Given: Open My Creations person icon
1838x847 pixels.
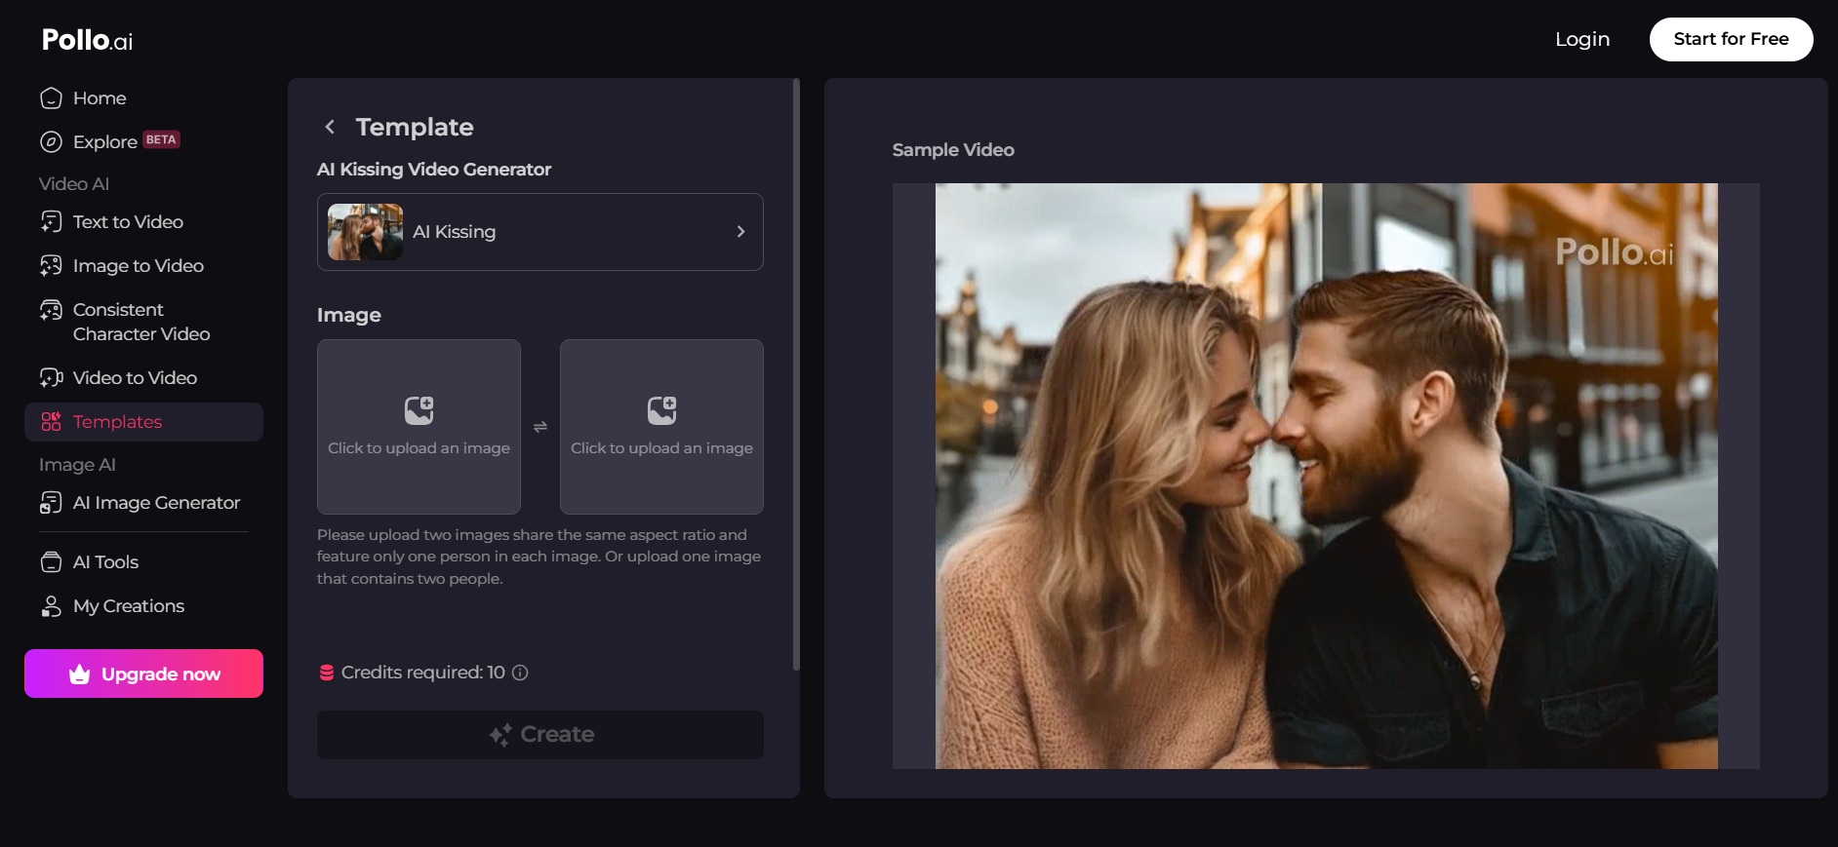Looking at the screenshot, I should coord(51,606).
